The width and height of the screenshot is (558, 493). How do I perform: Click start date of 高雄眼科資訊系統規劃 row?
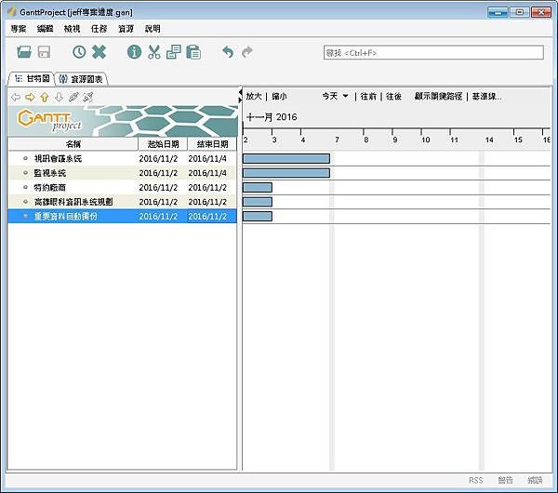pyautogui.click(x=158, y=202)
